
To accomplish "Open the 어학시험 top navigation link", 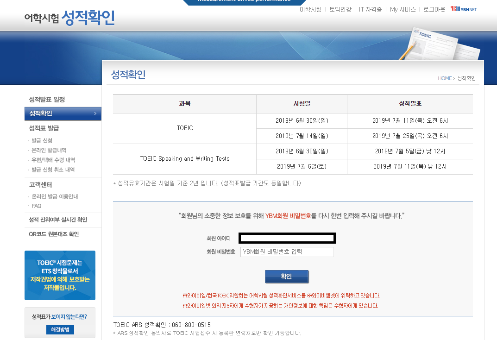I will (311, 10).
